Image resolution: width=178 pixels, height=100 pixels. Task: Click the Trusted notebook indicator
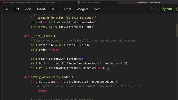coord(154,8)
